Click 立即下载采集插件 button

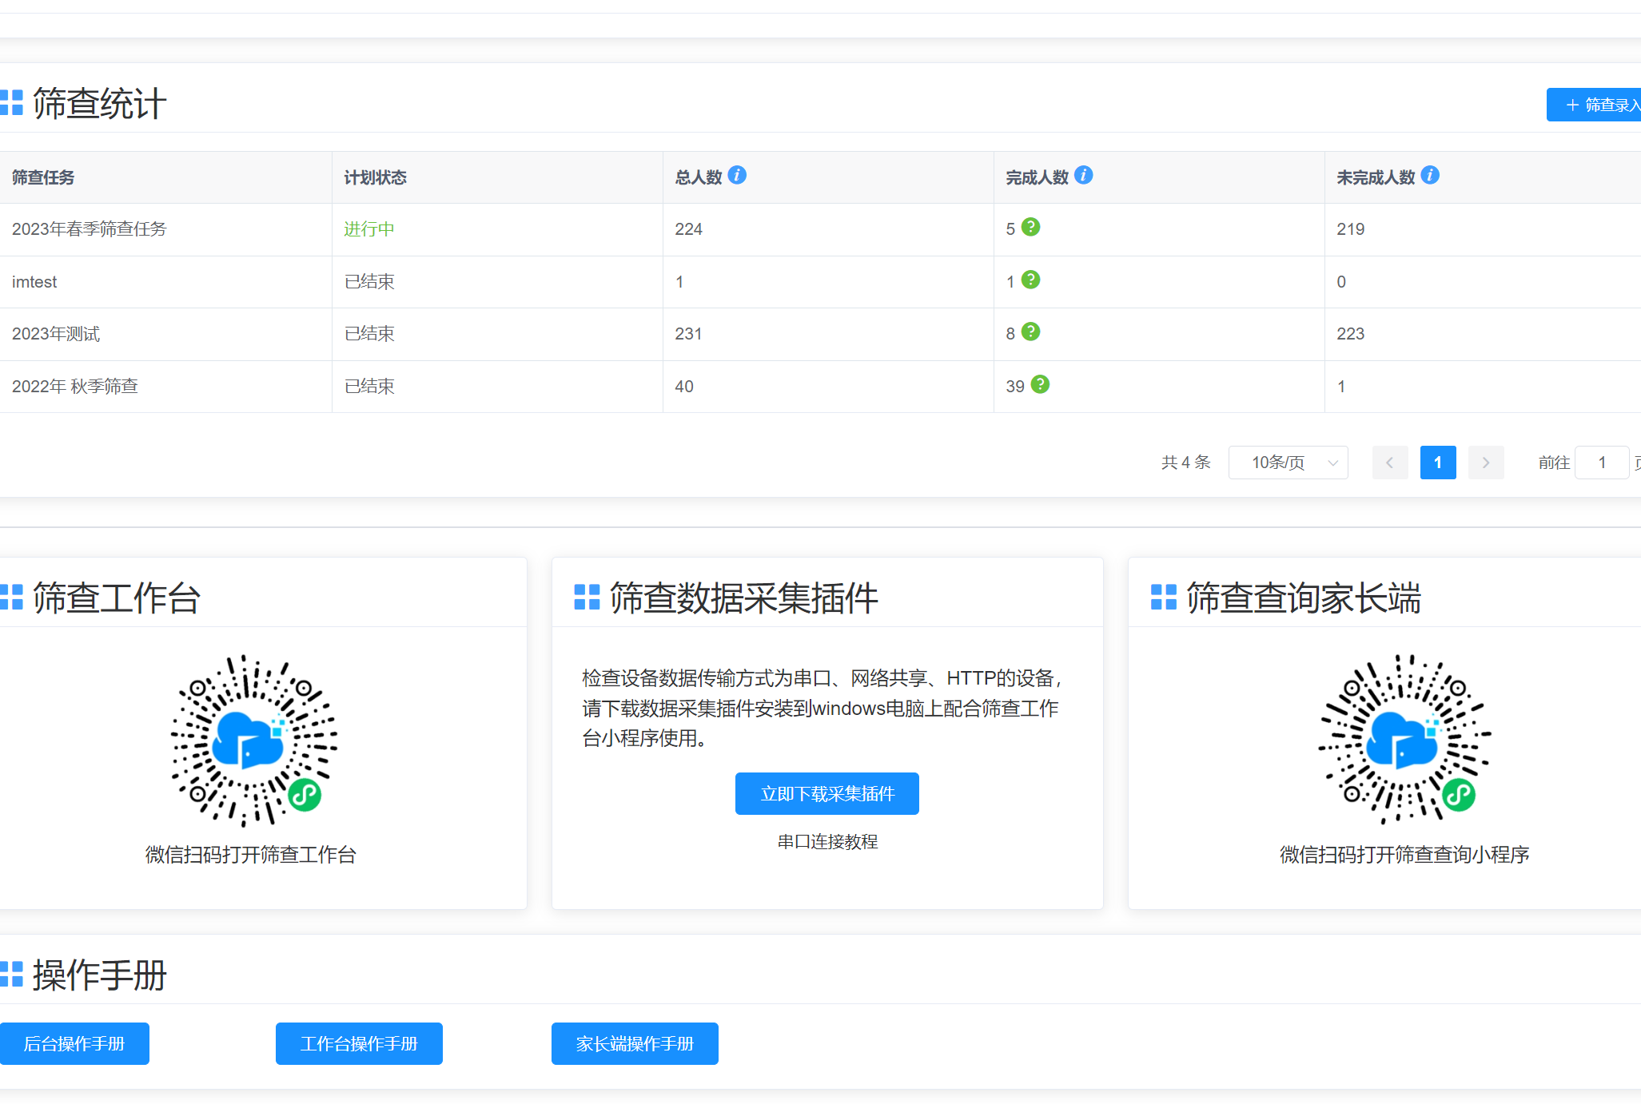[827, 794]
